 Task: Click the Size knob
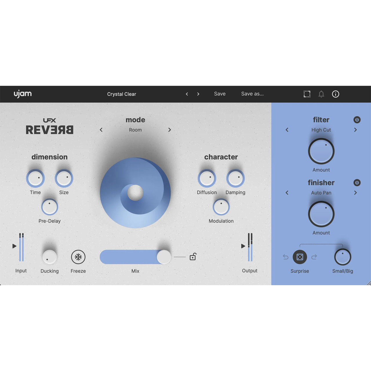coord(64,178)
